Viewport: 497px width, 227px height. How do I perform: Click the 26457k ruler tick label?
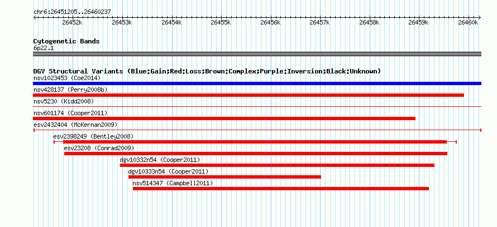[x=320, y=22]
